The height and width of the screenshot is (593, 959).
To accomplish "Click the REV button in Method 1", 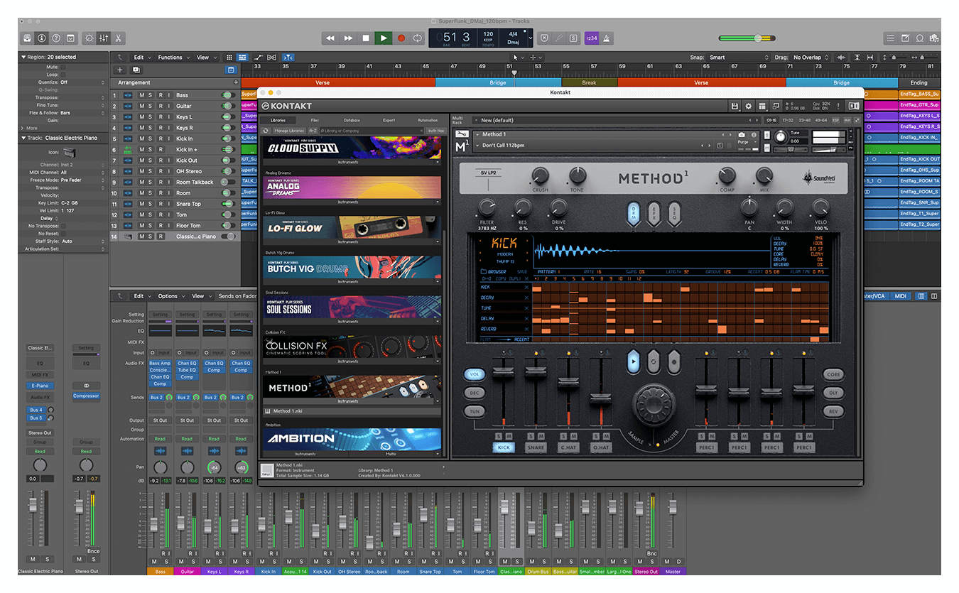I will [833, 411].
